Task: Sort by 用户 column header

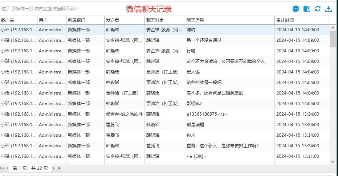Action: (x=52, y=20)
